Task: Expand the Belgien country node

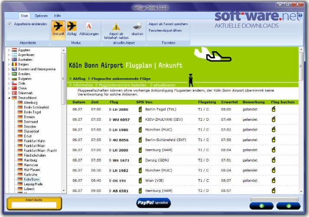Action: (x=9, y=64)
